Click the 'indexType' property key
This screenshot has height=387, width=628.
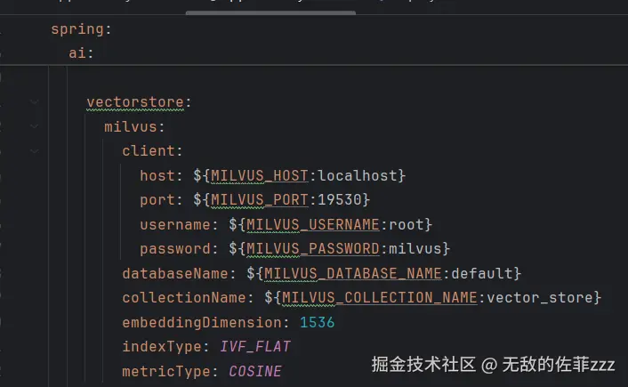coord(161,347)
